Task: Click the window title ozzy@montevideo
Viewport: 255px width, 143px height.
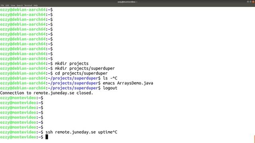Action: tap(127, 2)
